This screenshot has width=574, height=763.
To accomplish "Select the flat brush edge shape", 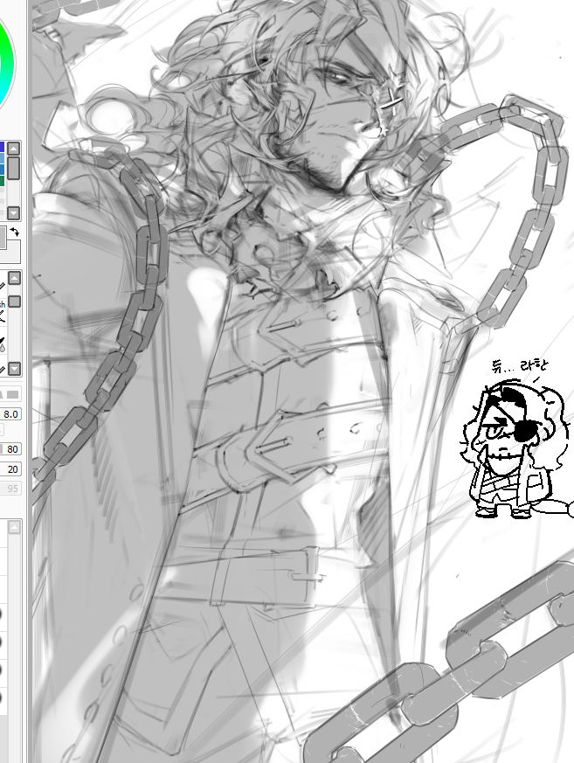I will (x=12, y=394).
